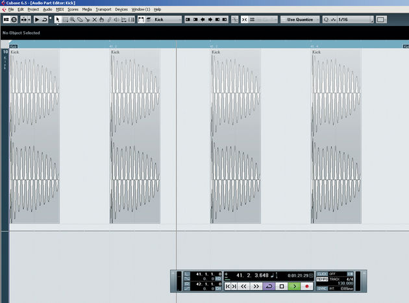
Task: Click the transport Stop button
Action: [282, 286]
